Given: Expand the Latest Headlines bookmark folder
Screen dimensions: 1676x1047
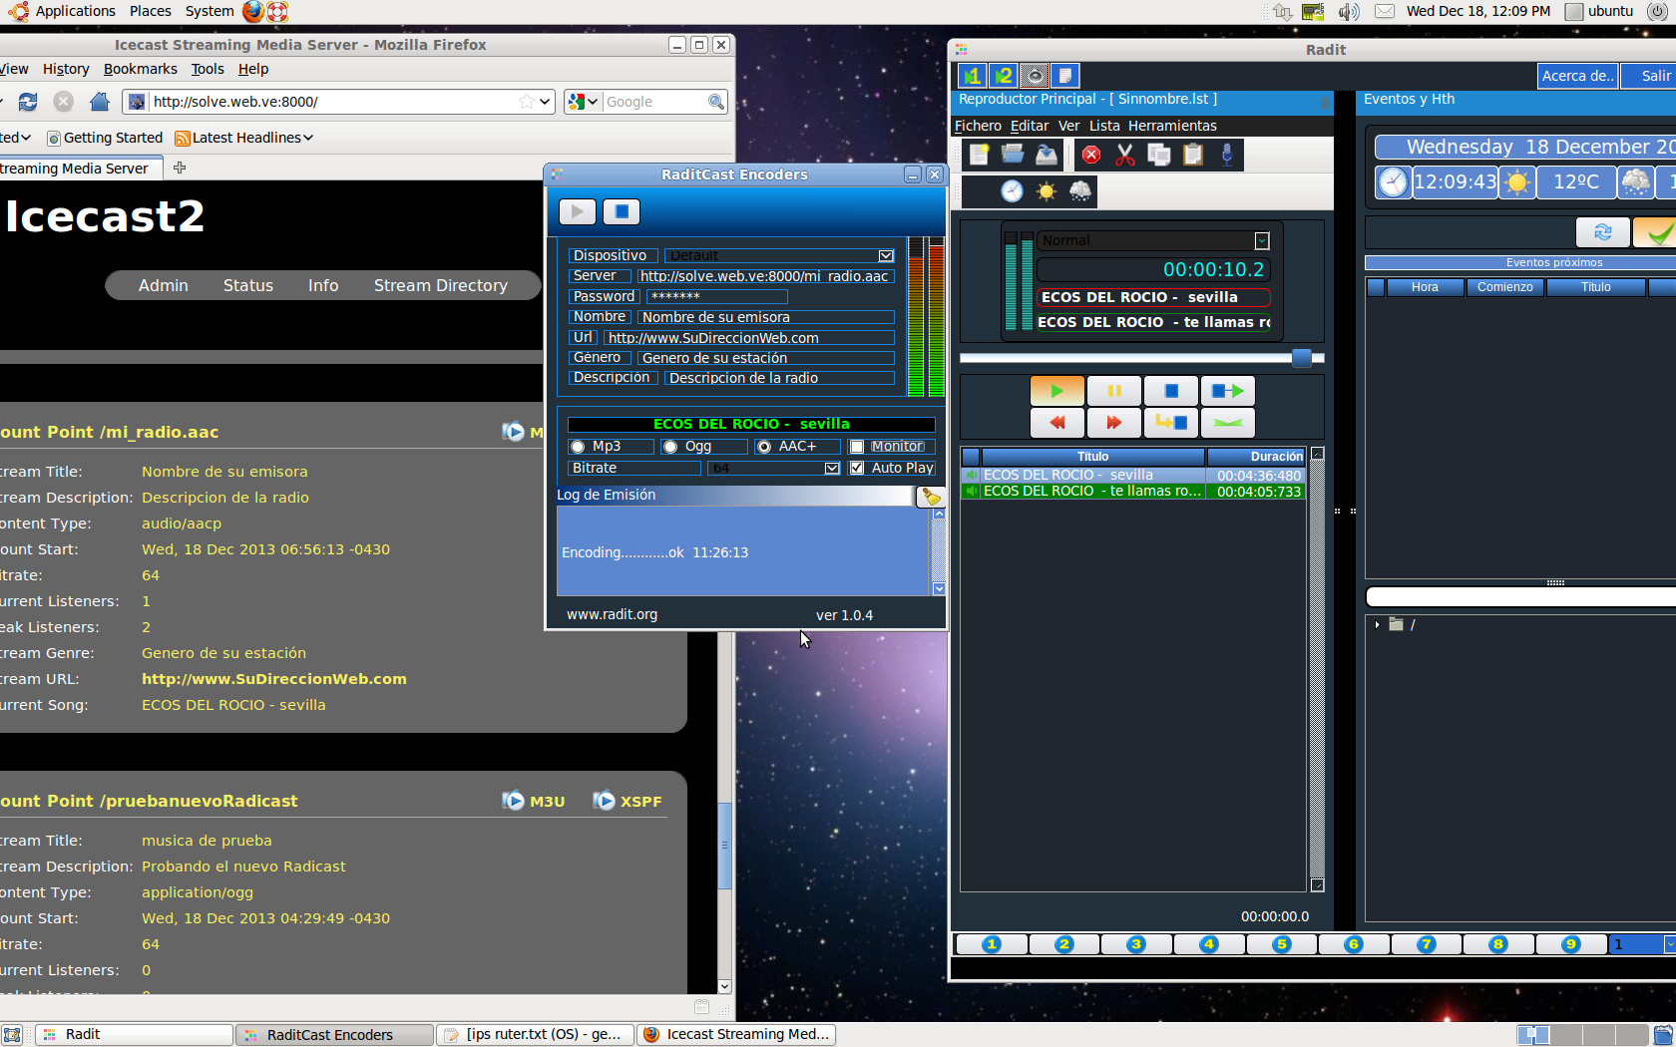Looking at the screenshot, I should pyautogui.click(x=244, y=138).
